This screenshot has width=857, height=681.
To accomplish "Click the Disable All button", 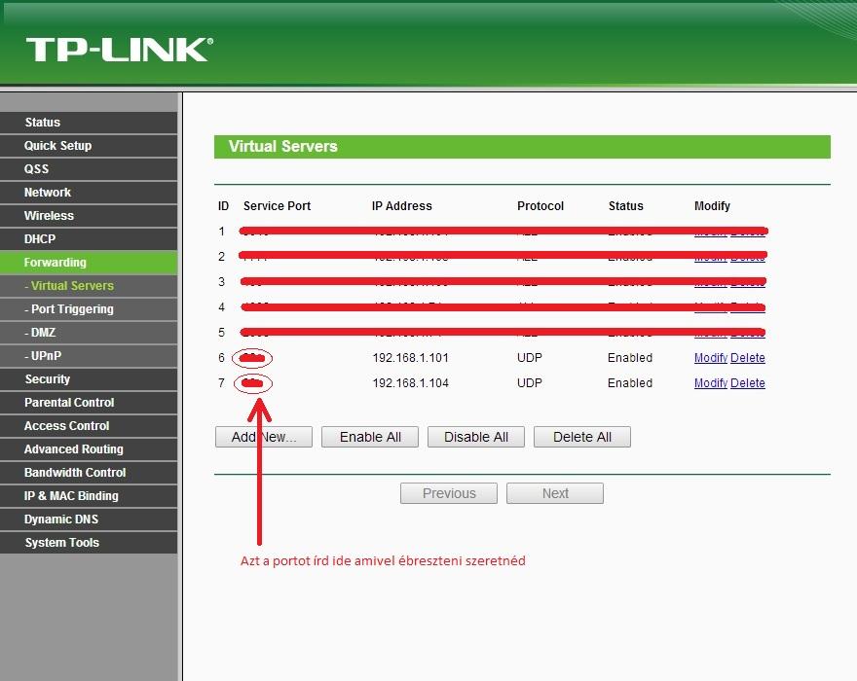I will 476,437.
